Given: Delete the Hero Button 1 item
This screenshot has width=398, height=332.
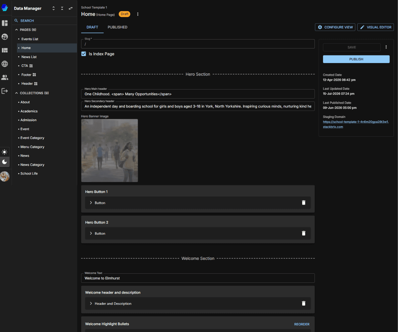Looking at the screenshot, I should tap(303, 203).
